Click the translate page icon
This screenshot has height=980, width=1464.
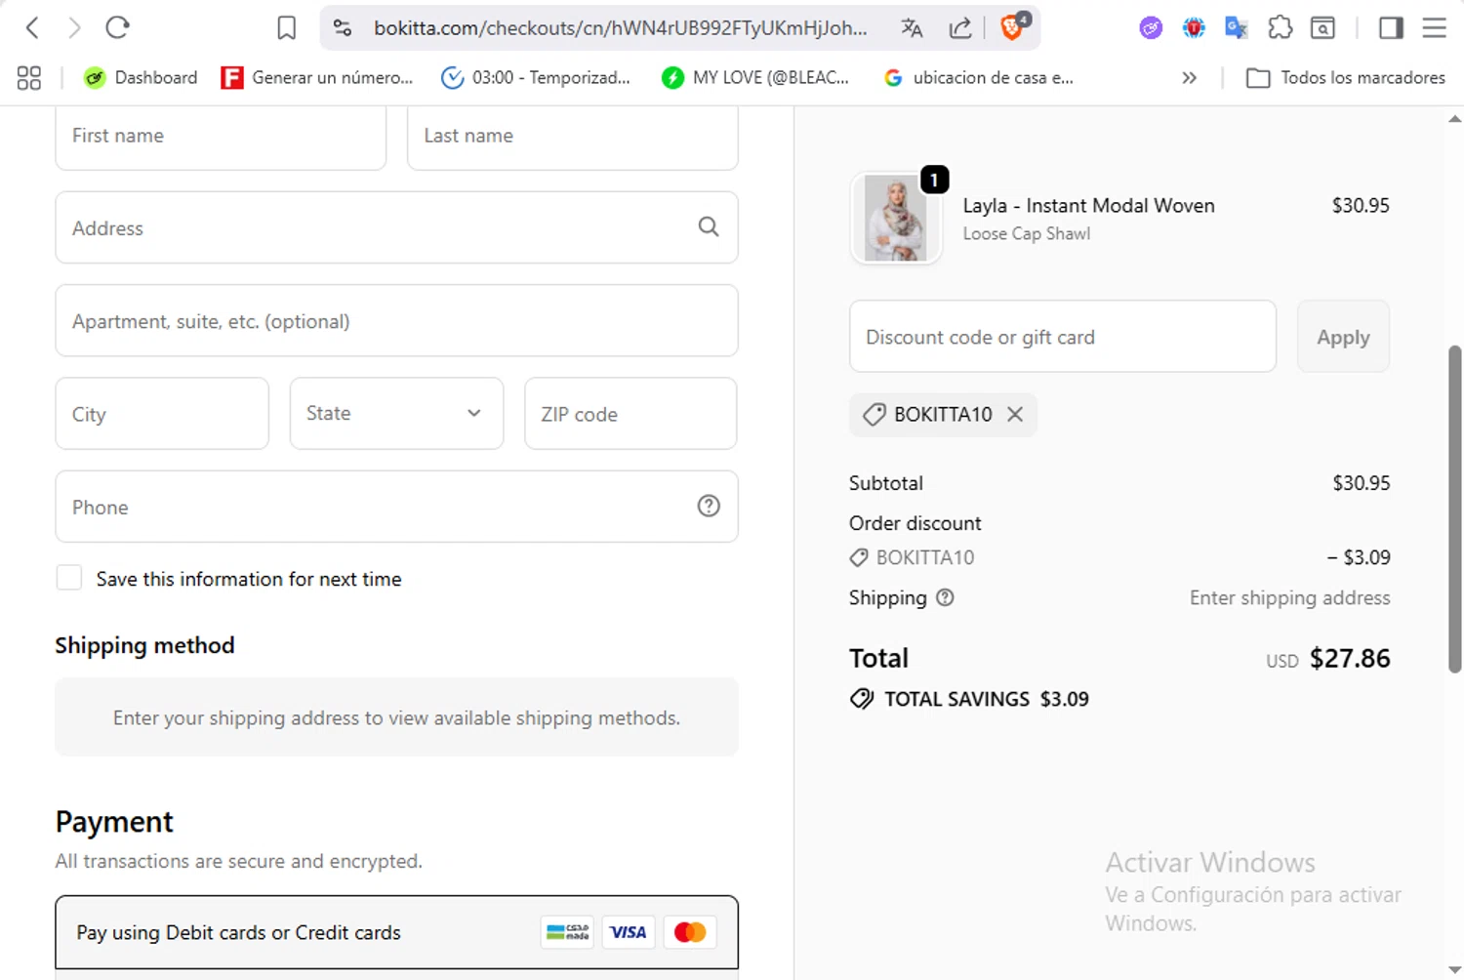pyautogui.click(x=912, y=27)
